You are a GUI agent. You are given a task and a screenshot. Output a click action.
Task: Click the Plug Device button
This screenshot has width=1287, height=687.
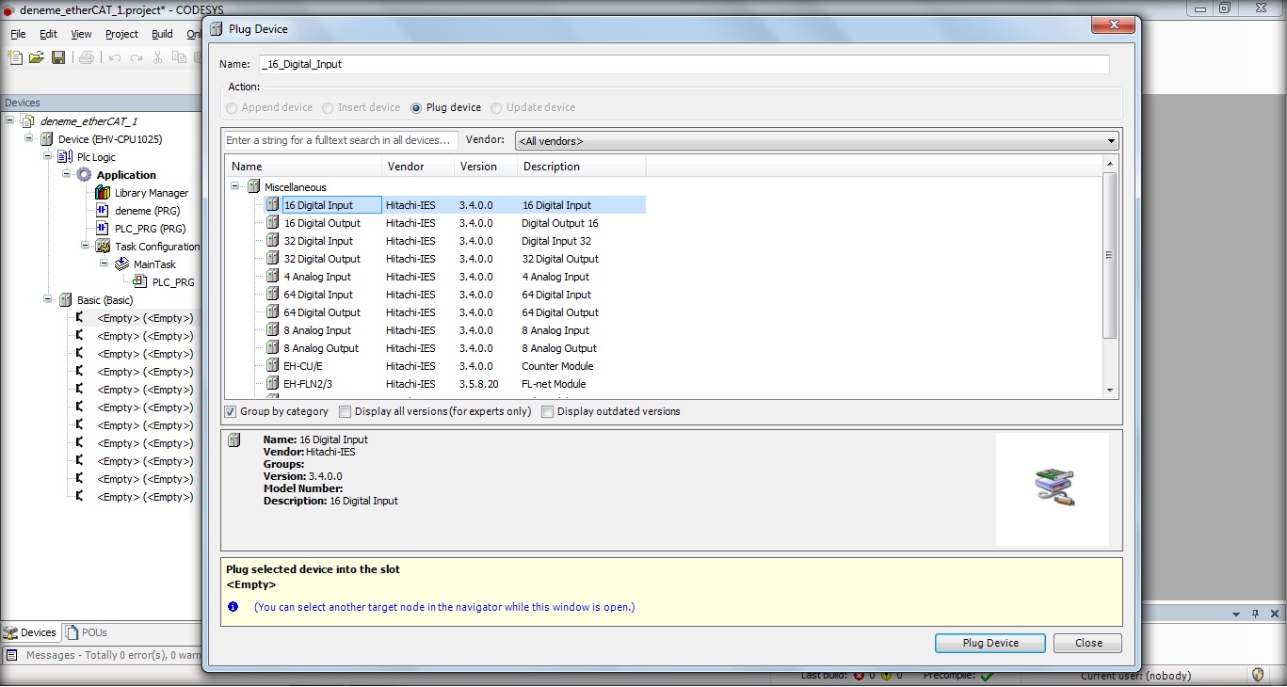tap(989, 643)
